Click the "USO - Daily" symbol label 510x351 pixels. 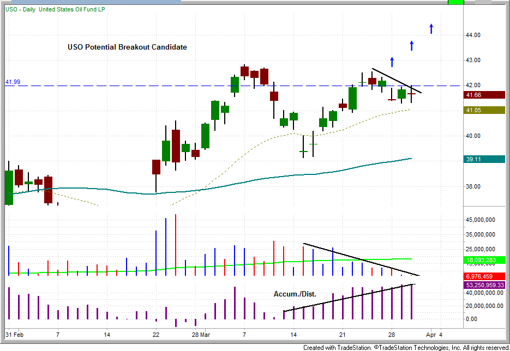tap(20, 9)
